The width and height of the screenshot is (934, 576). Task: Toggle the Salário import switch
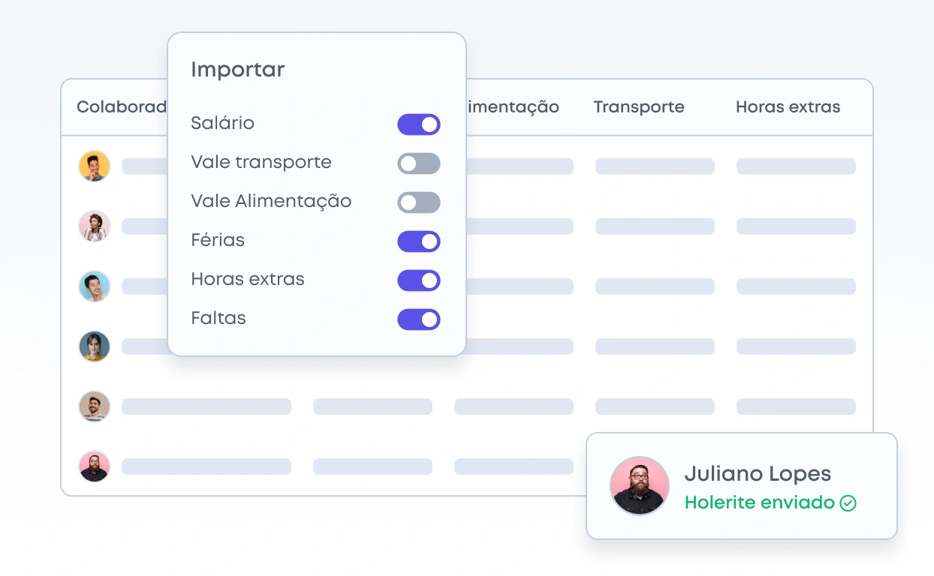pyautogui.click(x=418, y=124)
